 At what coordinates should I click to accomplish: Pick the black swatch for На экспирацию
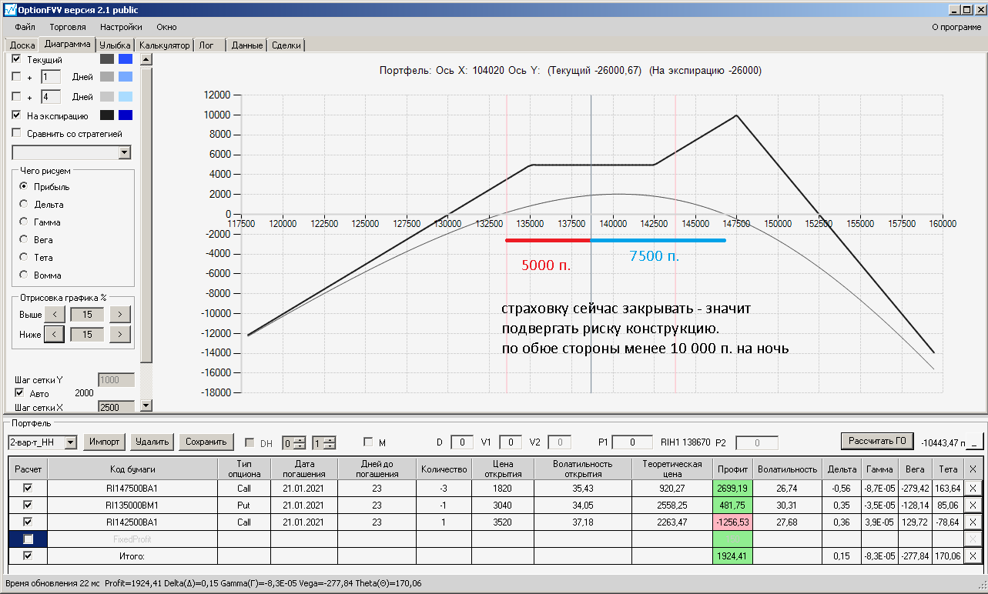[x=107, y=115]
